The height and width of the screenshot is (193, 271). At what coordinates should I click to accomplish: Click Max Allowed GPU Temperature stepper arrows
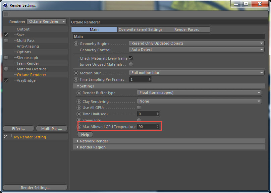point(158,127)
